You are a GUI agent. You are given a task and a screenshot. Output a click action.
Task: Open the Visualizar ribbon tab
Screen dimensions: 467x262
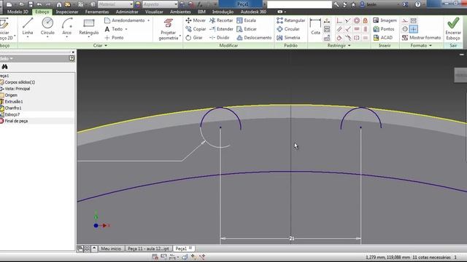pos(154,12)
